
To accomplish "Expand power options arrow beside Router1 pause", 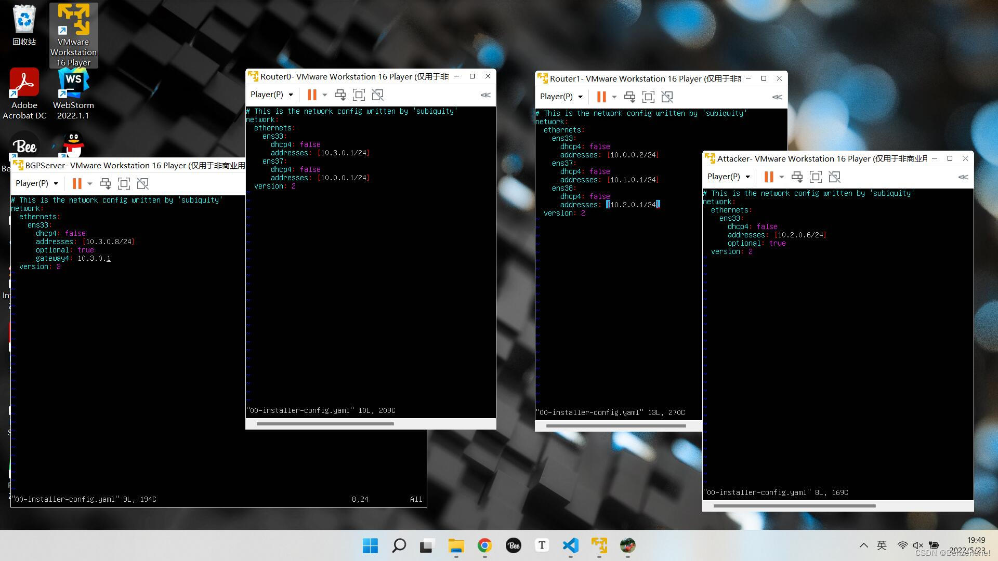I will pos(614,97).
